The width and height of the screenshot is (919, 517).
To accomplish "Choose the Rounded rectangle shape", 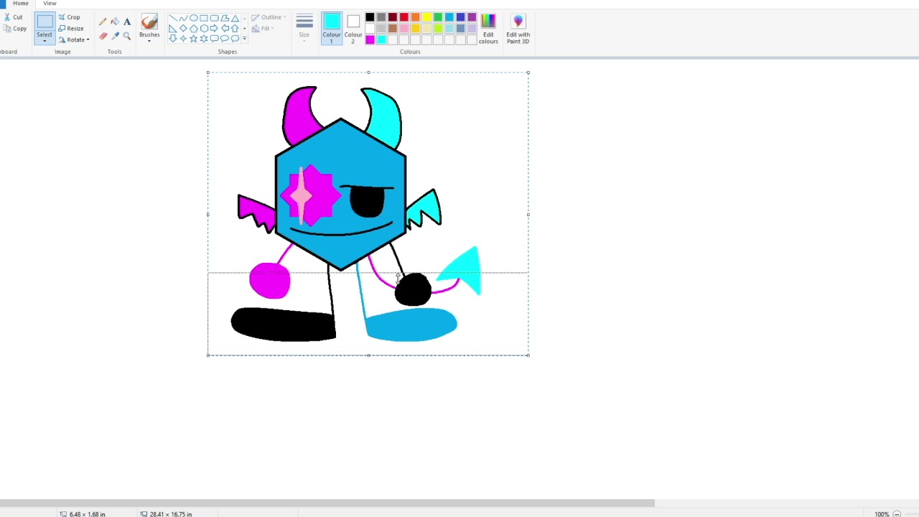I will pyautogui.click(x=215, y=18).
